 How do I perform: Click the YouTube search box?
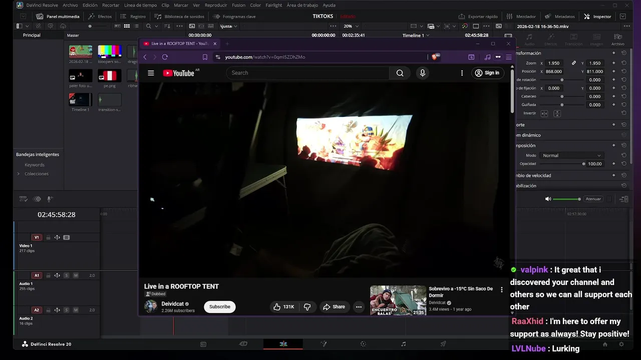point(307,73)
